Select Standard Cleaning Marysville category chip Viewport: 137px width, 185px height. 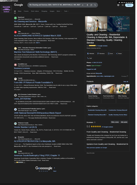tap(97, 115)
